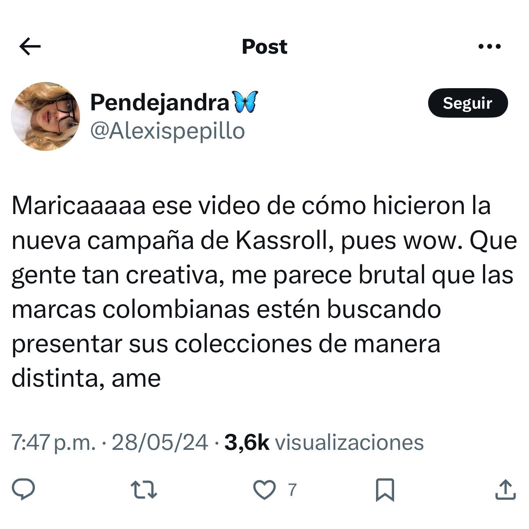Click the blue butterfly emoji beside the name

(246, 102)
